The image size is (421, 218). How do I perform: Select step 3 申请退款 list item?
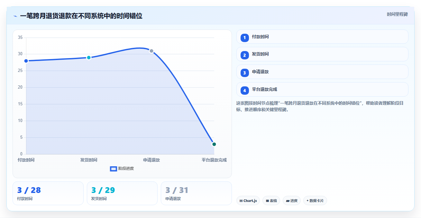(322, 72)
